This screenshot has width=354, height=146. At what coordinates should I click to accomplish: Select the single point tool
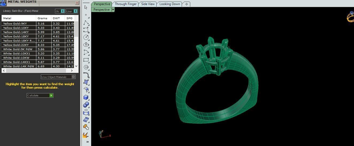(x=86, y=15)
